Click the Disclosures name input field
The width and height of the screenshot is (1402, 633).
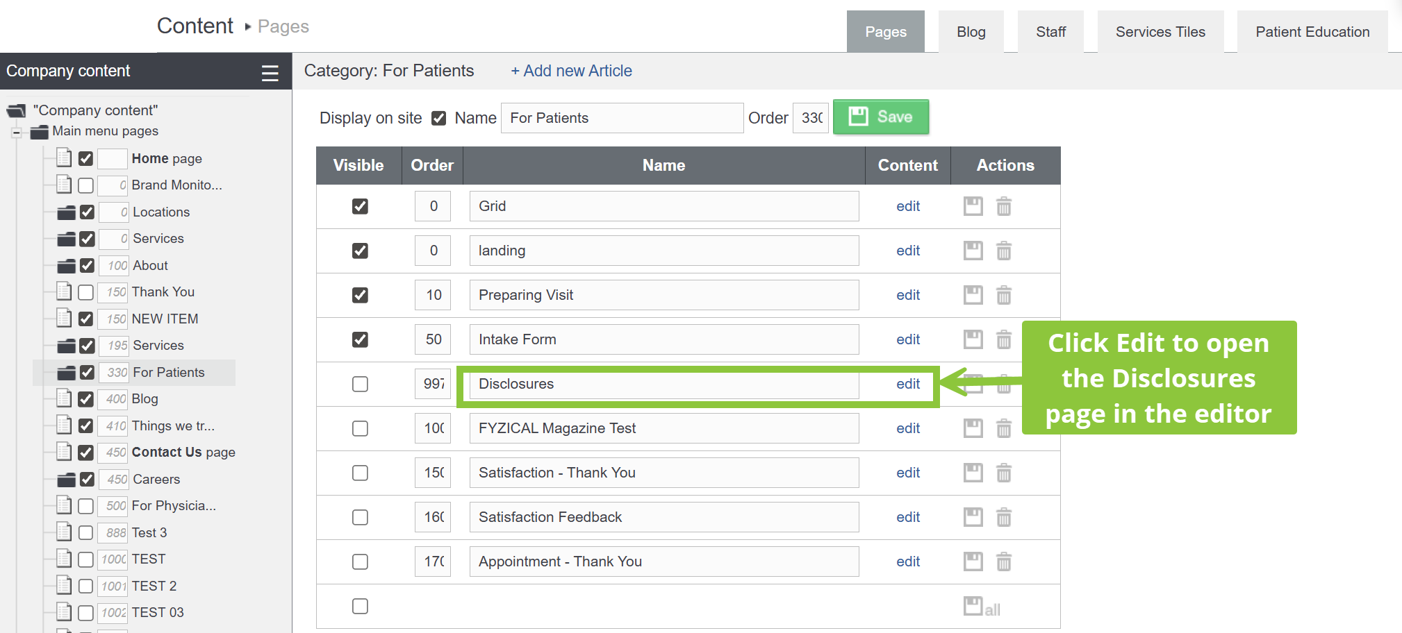pos(664,384)
